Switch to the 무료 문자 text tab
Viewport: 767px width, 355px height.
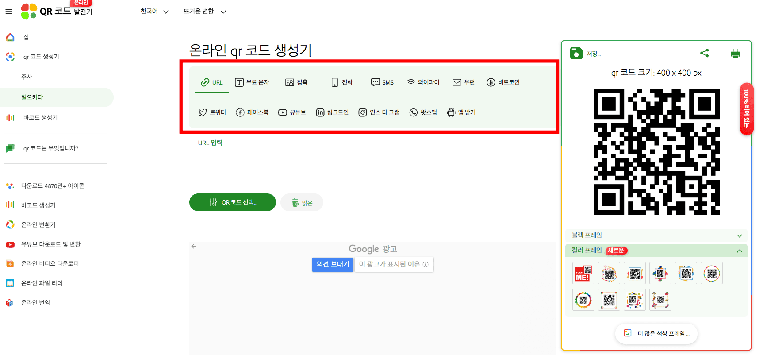[252, 82]
